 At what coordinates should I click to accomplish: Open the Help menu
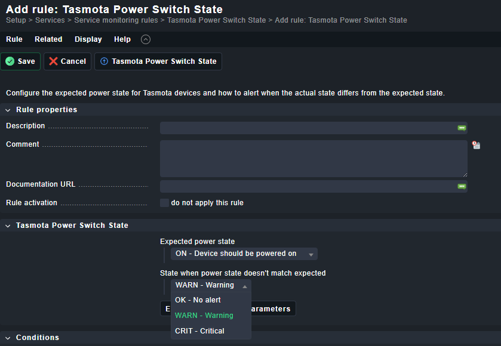[122, 39]
